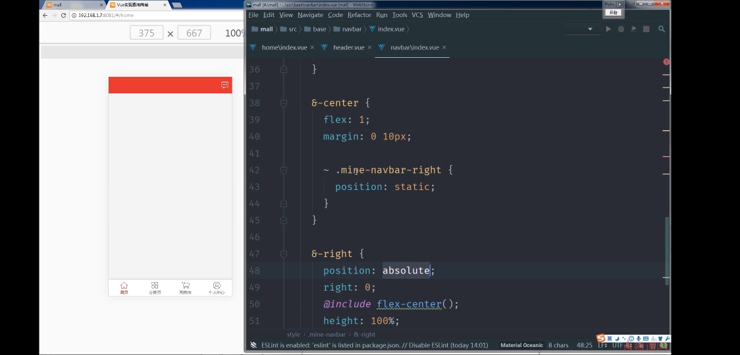Click fold end marker at line 44

tap(284, 203)
